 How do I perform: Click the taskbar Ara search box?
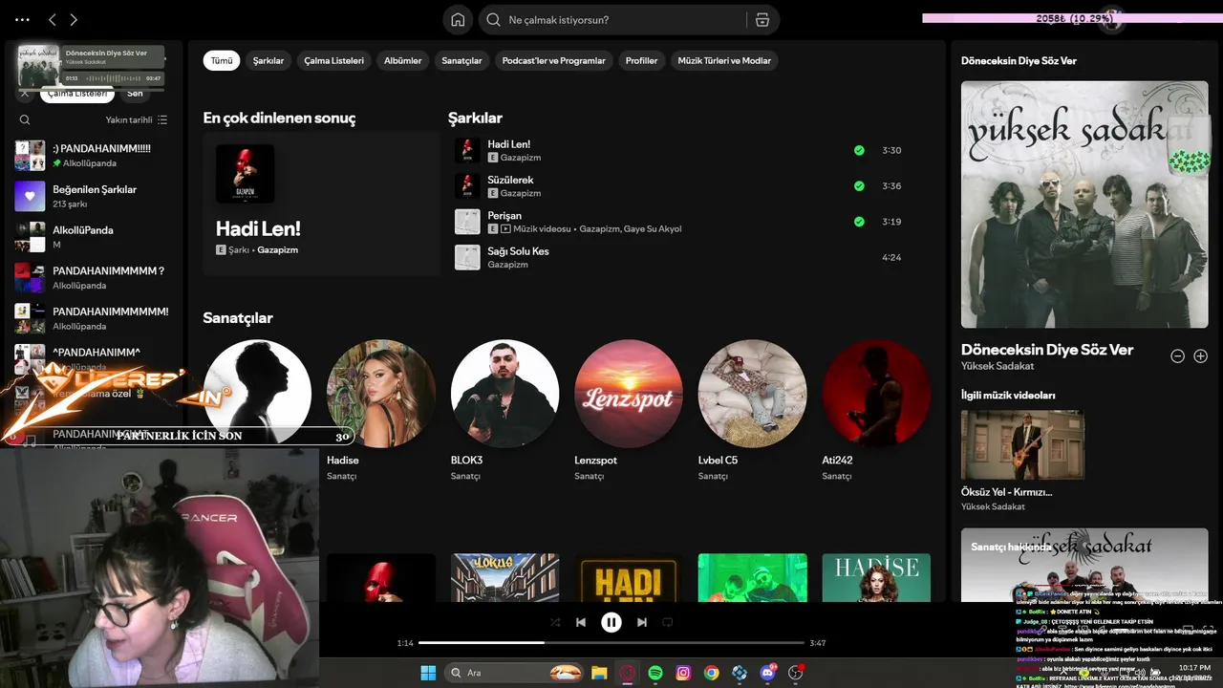[515, 673]
